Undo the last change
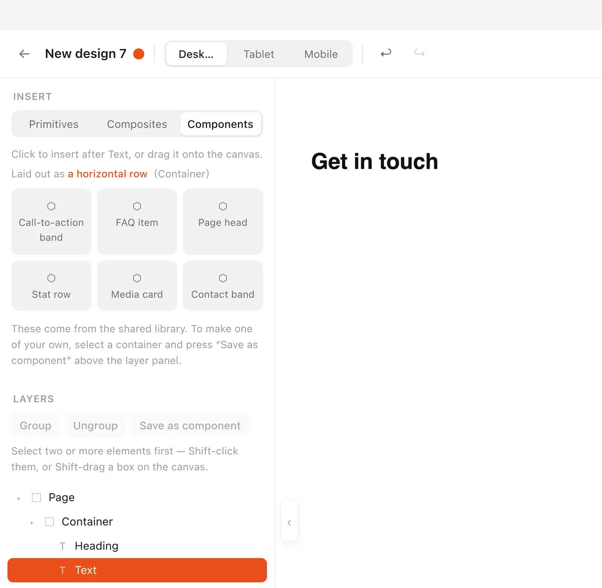This screenshot has width=602, height=588. tap(386, 53)
